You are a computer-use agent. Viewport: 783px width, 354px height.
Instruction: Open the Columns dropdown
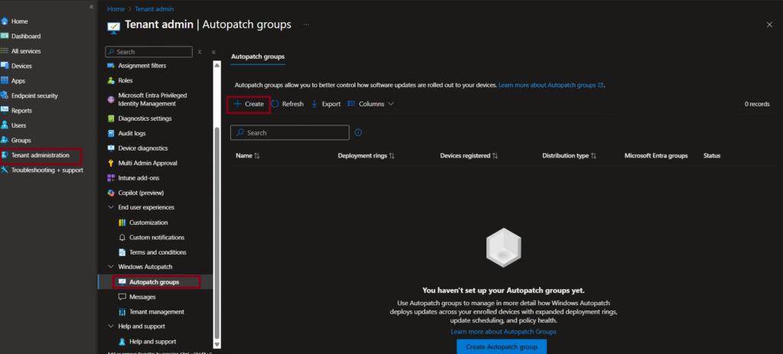click(x=371, y=104)
